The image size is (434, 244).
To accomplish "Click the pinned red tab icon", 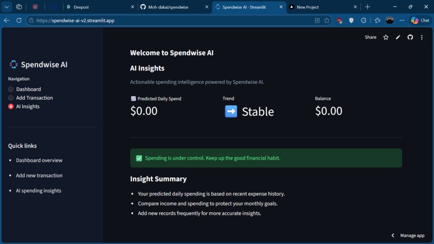I will tap(35, 7).
